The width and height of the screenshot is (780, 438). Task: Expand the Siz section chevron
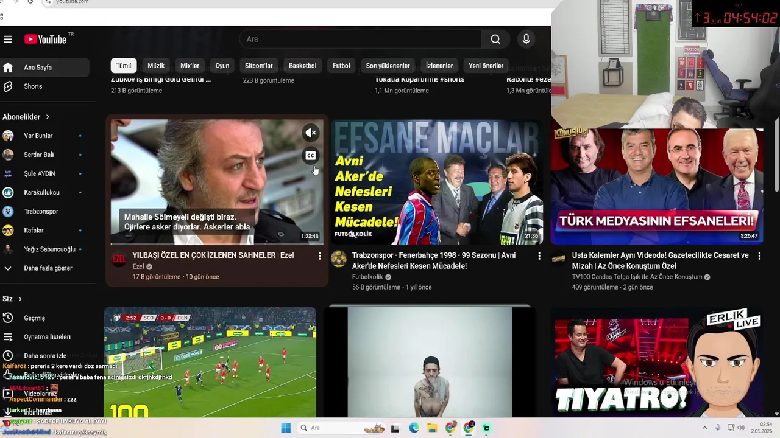click(19, 299)
